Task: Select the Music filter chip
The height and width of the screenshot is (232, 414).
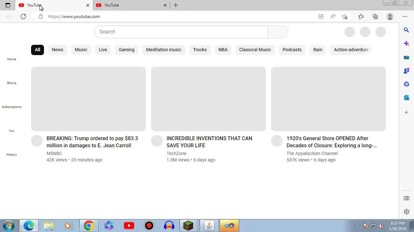Action: pyautogui.click(x=81, y=50)
